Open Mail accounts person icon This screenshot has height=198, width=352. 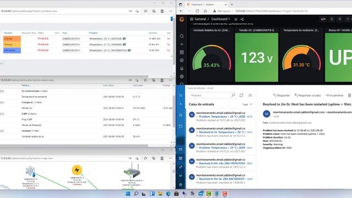(180, 115)
